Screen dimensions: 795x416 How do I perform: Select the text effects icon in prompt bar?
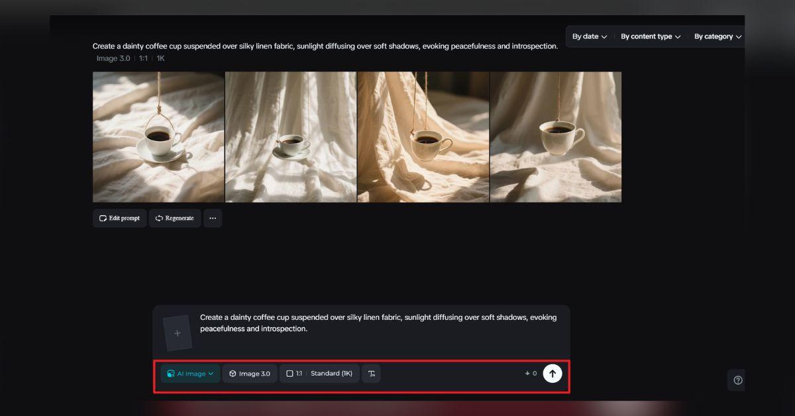[x=371, y=373]
